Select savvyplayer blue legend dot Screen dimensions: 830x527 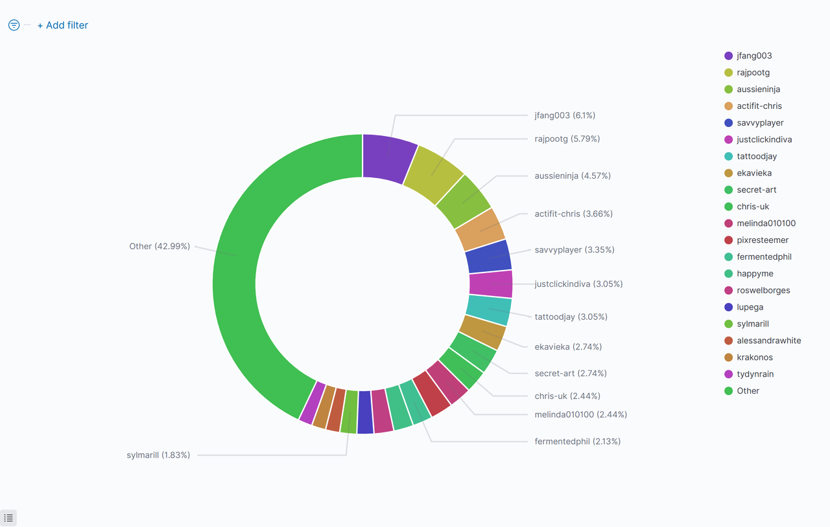point(728,123)
